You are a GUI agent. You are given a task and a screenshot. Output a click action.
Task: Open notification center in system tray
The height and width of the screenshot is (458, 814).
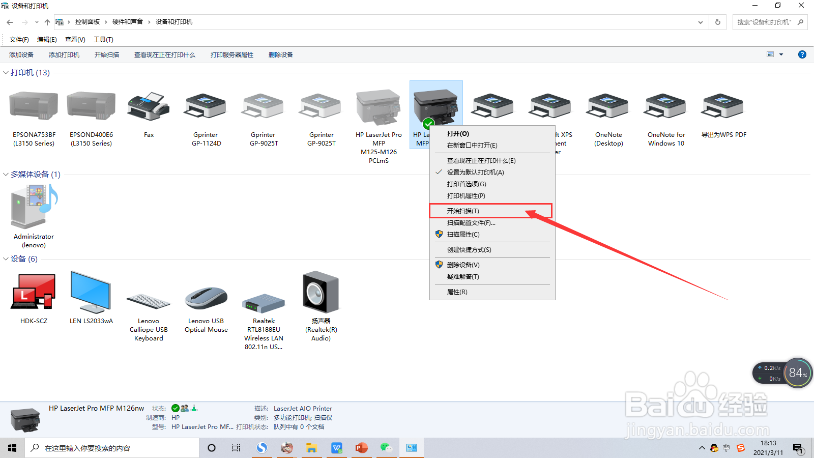[798, 448]
